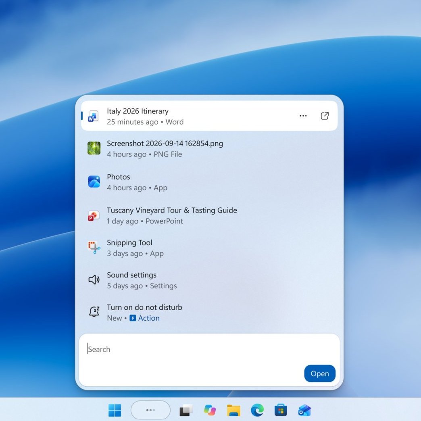The width and height of the screenshot is (421, 421).
Task: Select "Turn on do not disturb" text
Action: coord(144,307)
